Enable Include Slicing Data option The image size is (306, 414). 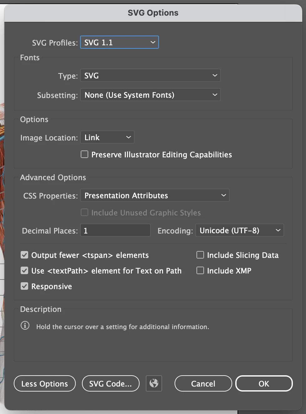coord(200,255)
